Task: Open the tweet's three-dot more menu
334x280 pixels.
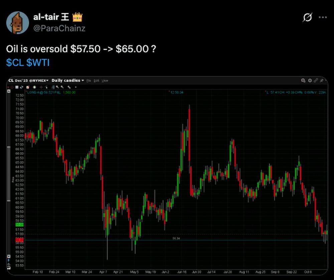Action: (x=322, y=18)
